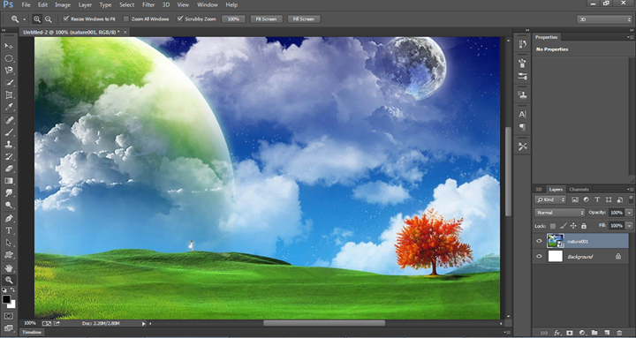The height and width of the screenshot is (338, 636).
Task: Click the Fill Screen button
Action: [x=303, y=19]
